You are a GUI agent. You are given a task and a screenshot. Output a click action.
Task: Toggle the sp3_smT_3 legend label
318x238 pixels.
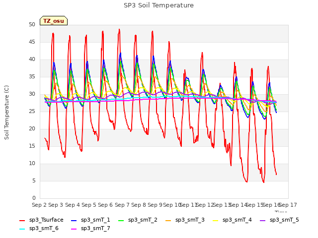coord(190,220)
